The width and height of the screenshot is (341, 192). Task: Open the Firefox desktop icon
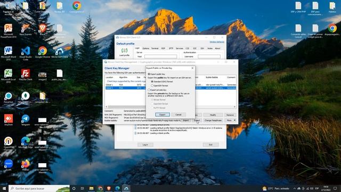tap(26, 165)
